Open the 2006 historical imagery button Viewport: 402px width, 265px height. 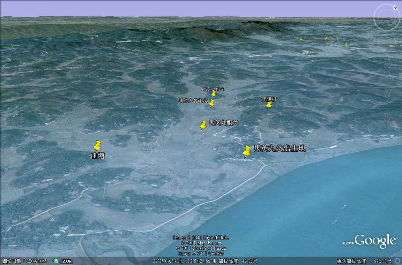coord(66,261)
